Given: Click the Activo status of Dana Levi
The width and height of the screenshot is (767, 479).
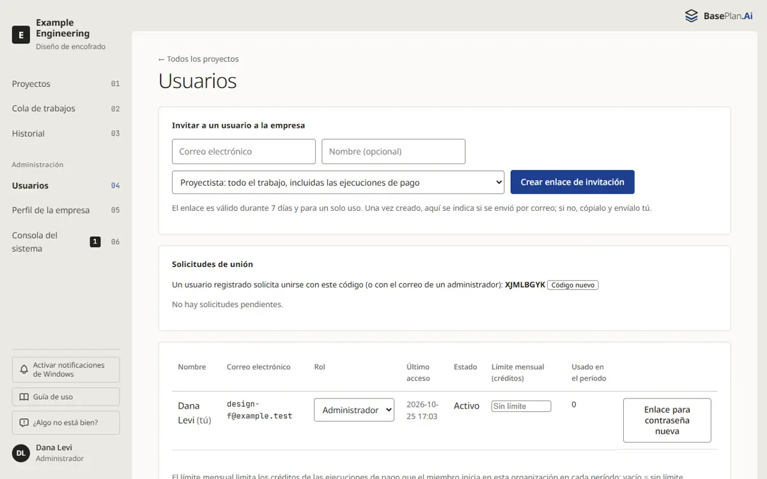Looking at the screenshot, I should tap(467, 406).
